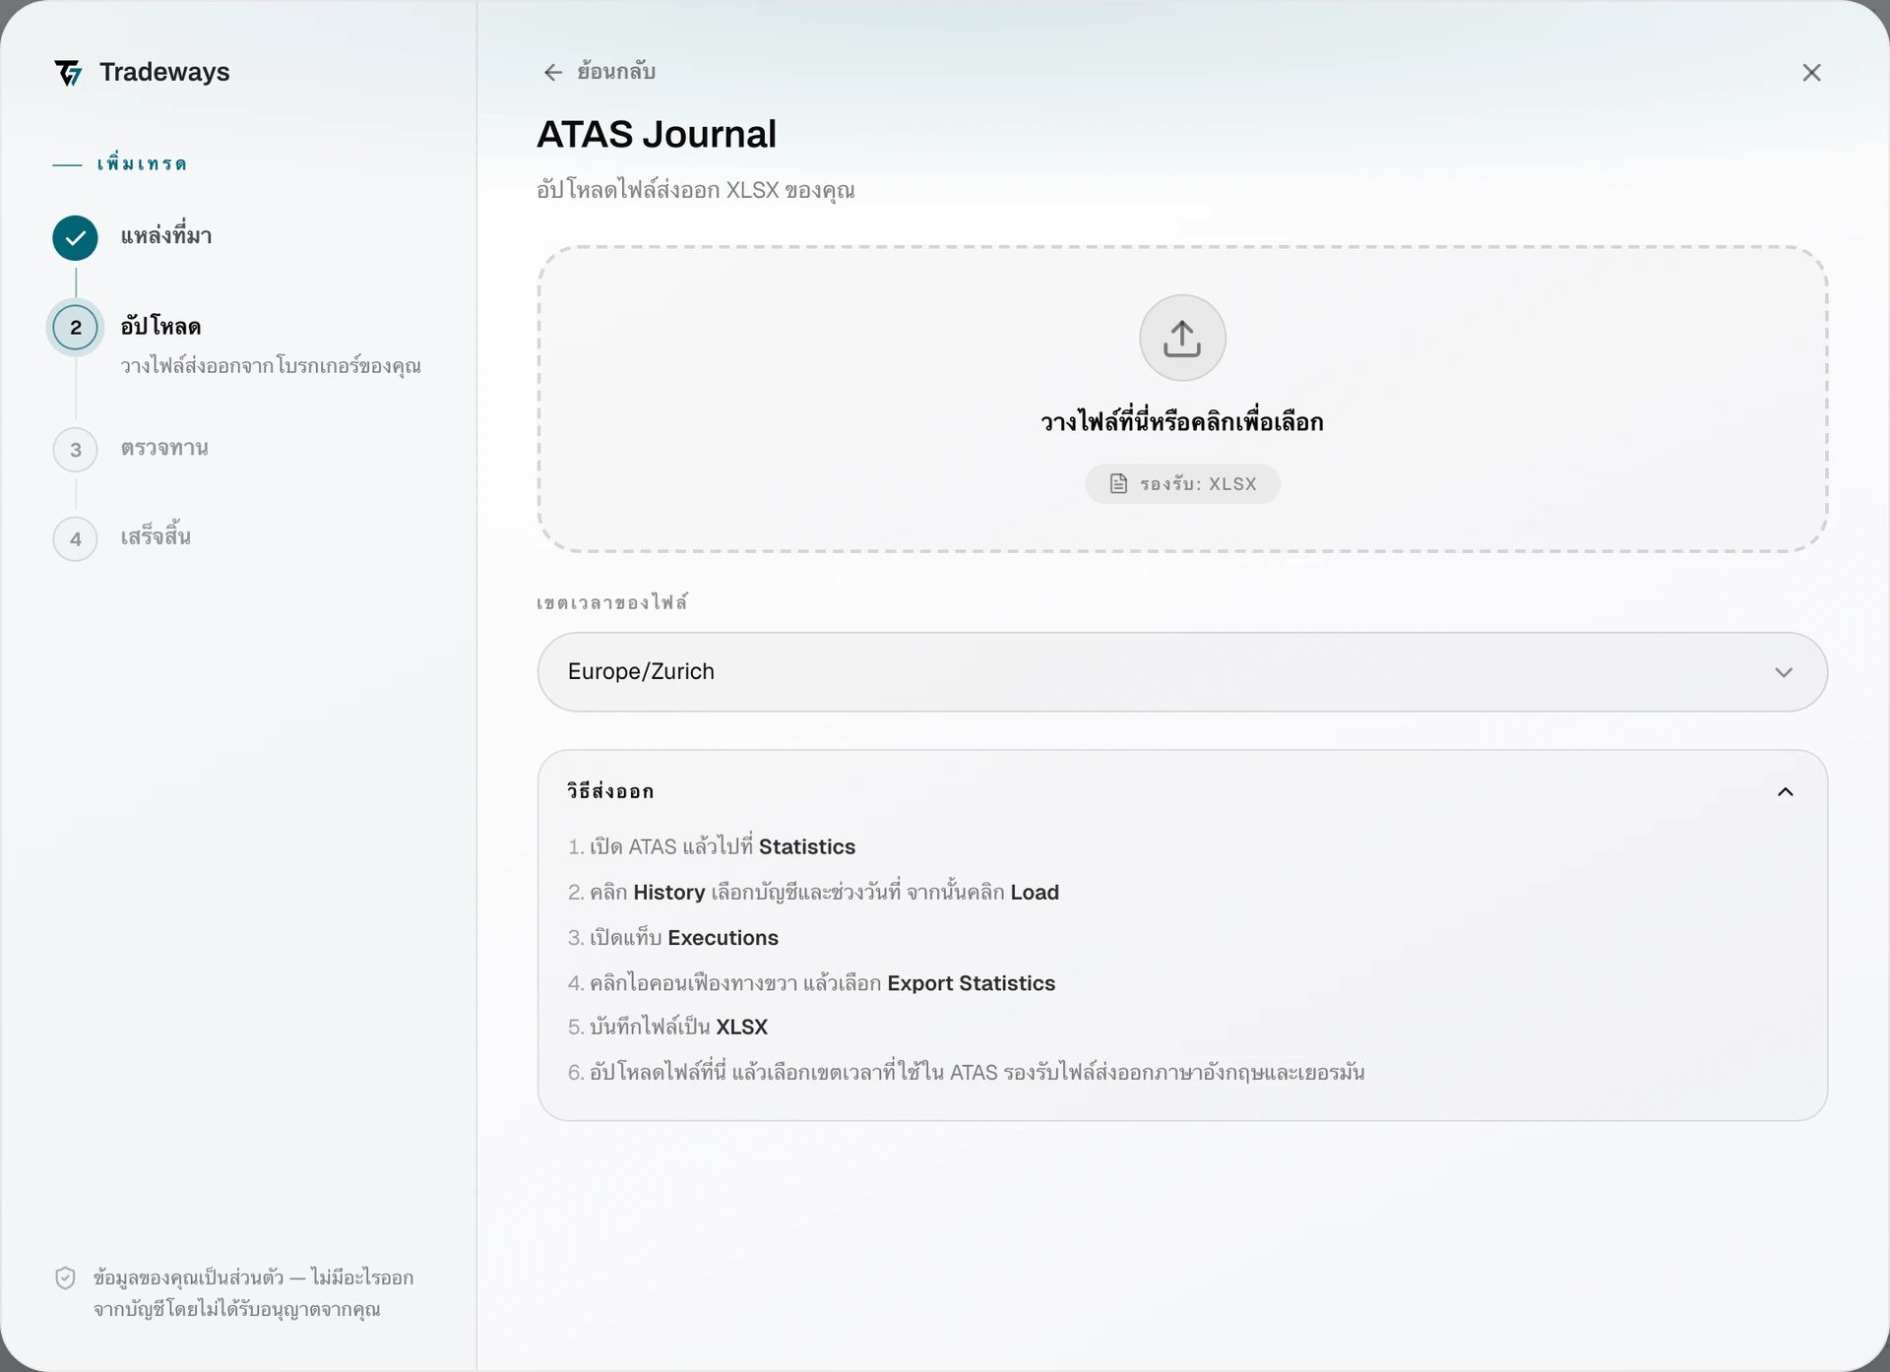
Task: Click the เสร็จสิ้น step label
Action: pyautogui.click(x=156, y=536)
